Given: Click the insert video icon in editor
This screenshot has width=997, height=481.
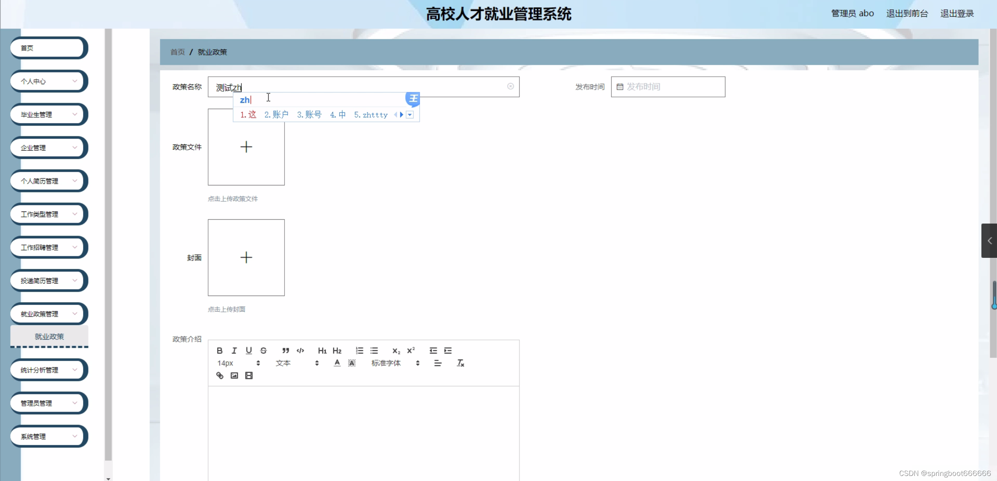Looking at the screenshot, I should 249,375.
